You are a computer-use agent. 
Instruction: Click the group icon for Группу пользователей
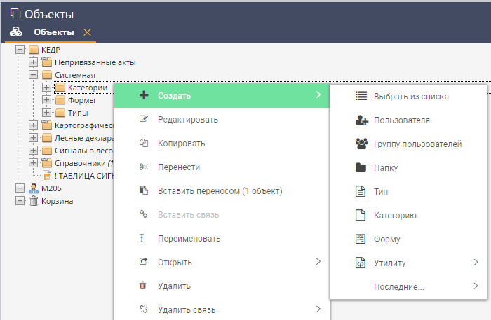pyautogui.click(x=361, y=144)
